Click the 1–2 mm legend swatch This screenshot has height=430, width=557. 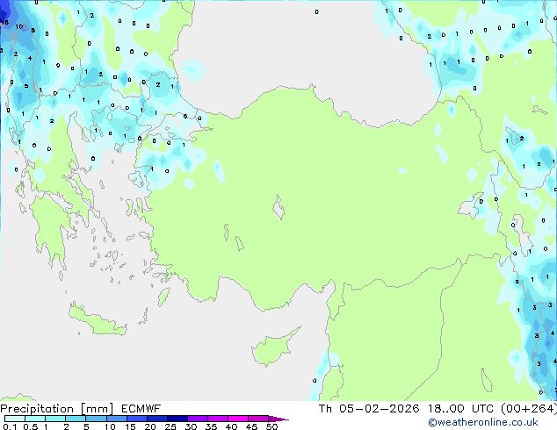pos(55,419)
